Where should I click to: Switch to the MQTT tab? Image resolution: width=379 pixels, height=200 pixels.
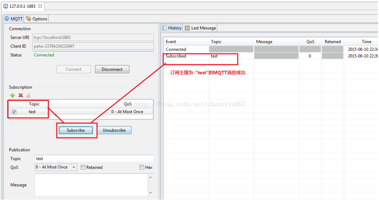pos(14,19)
